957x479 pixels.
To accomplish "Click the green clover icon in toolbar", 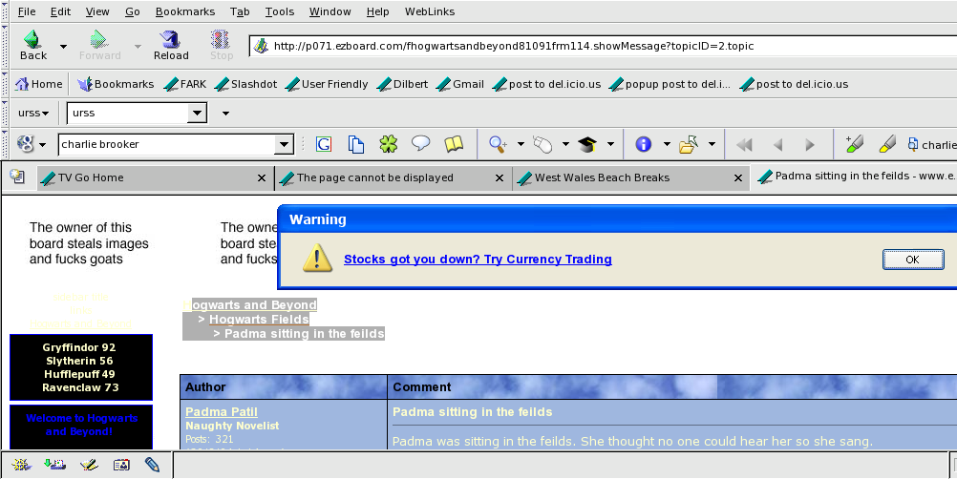I will pos(388,144).
